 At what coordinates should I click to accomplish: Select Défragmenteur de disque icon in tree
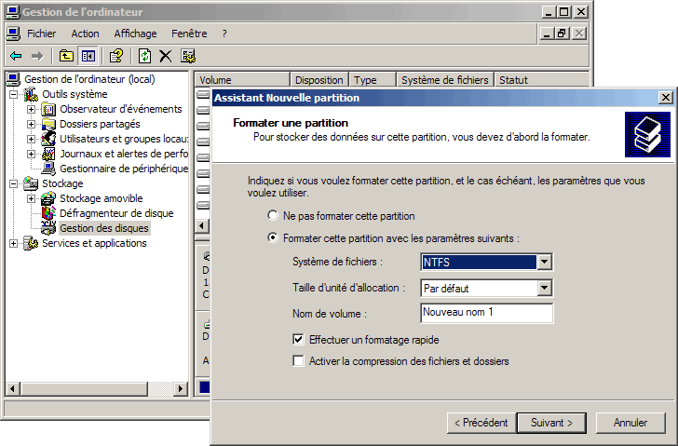(49, 213)
